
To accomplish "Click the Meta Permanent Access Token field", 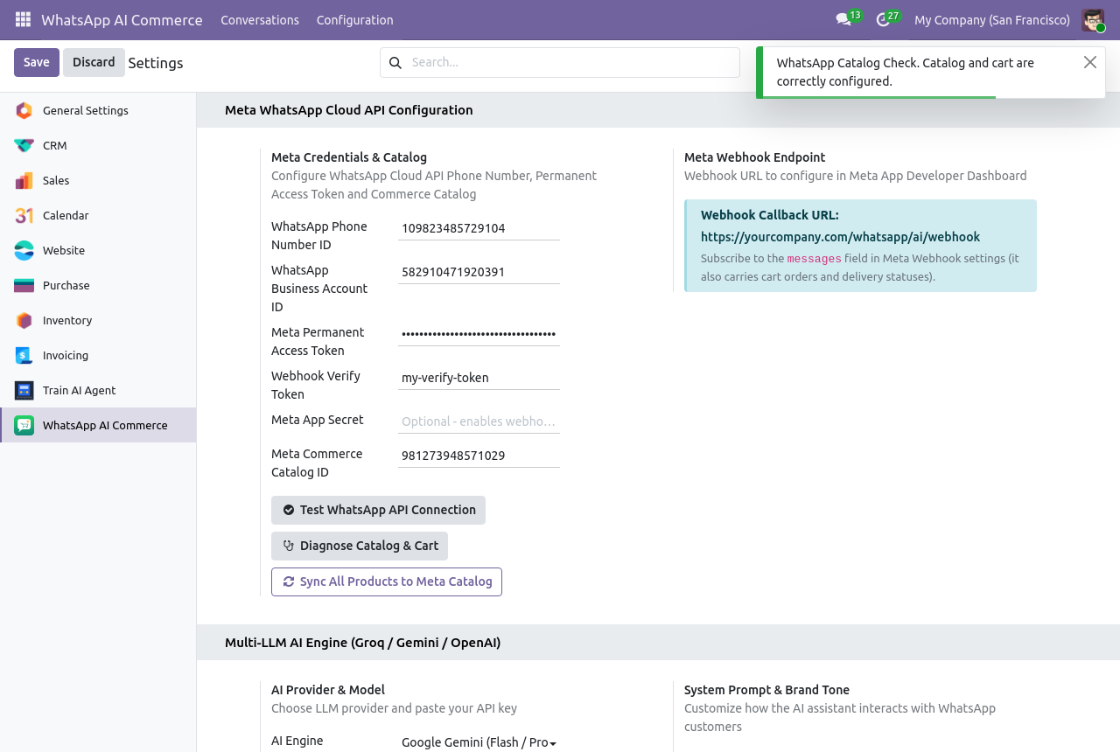I will (x=479, y=334).
